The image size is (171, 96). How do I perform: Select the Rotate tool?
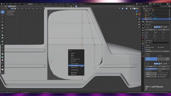pyautogui.click(x=2, y=22)
